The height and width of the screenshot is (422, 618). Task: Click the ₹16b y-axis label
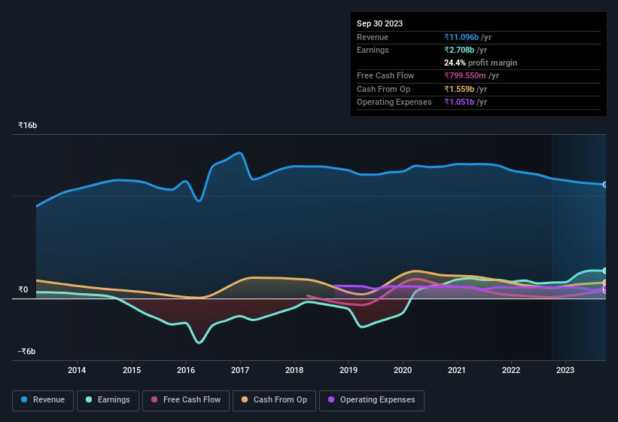[28, 125]
